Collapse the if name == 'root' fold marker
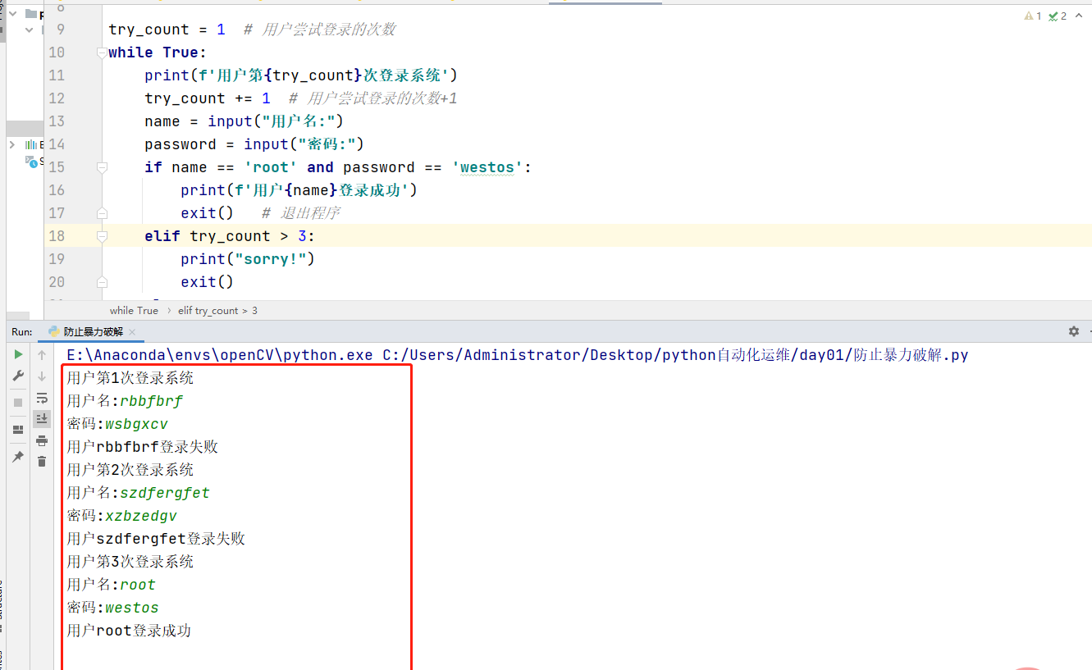 point(102,167)
